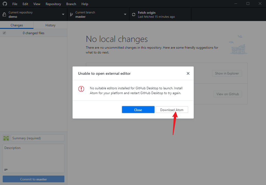Image resolution: width=266 pixels, height=185 pixels.
Task: Maximize the GitHub Desktop window
Action: (x=248, y=3)
